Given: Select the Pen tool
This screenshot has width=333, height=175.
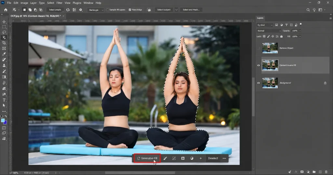Looking at the screenshot, I should [4, 94].
